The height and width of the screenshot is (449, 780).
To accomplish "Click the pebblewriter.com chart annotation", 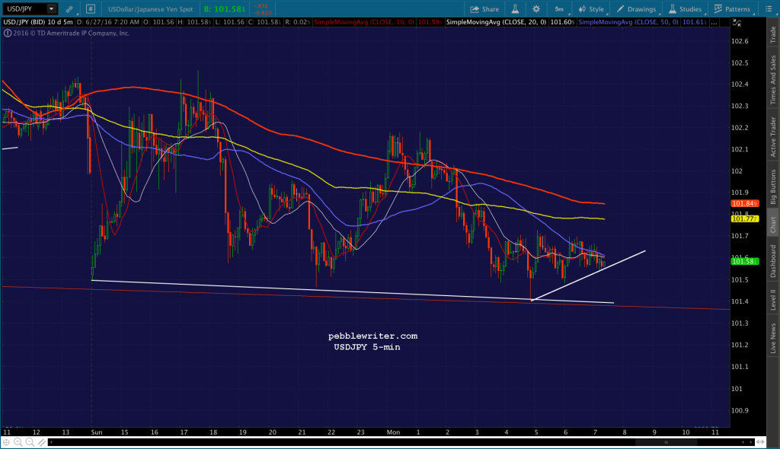I will tap(373, 336).
